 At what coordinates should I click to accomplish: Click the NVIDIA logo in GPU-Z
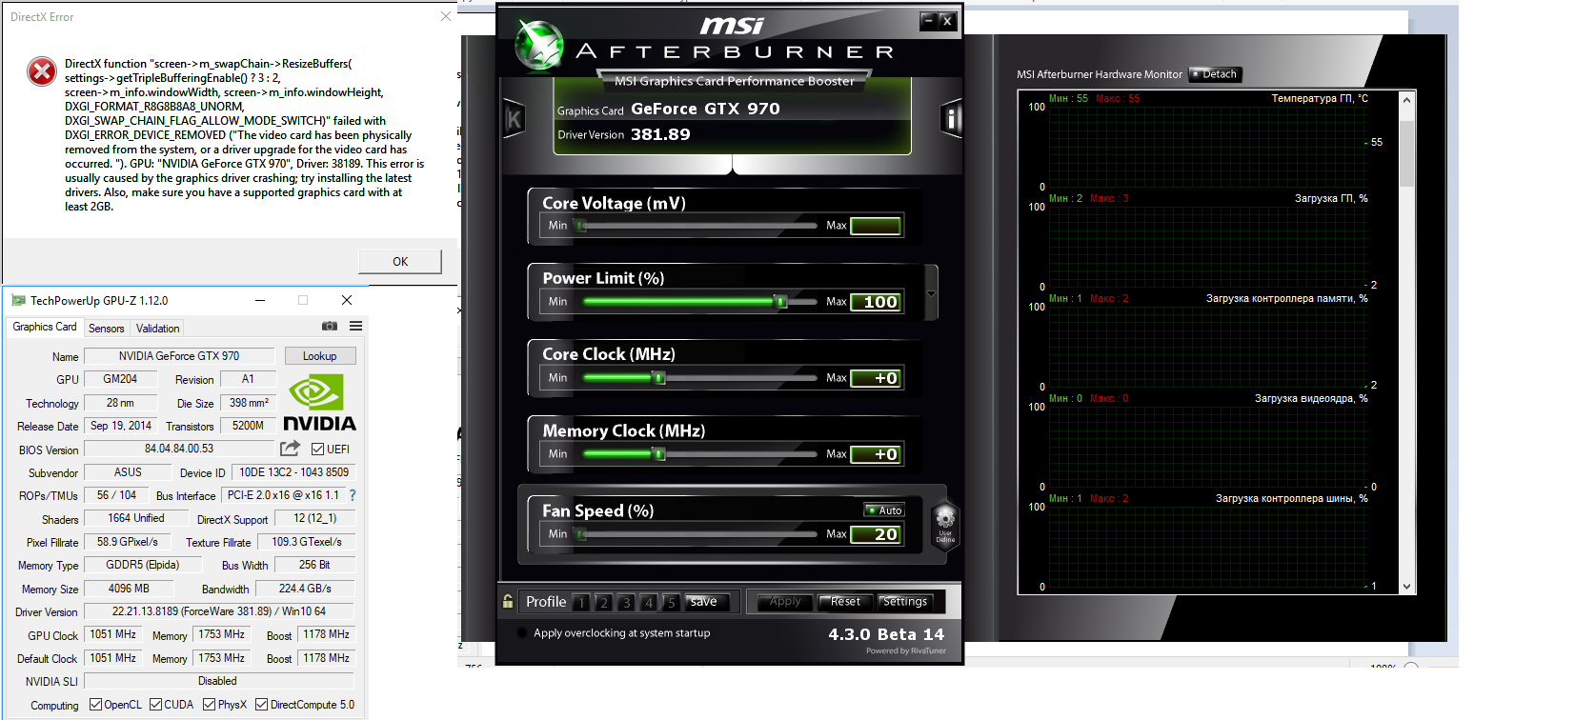tap(319, 402)
